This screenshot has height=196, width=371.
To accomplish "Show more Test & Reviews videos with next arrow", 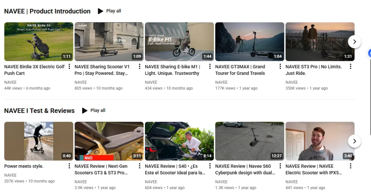I will (355, 141).
